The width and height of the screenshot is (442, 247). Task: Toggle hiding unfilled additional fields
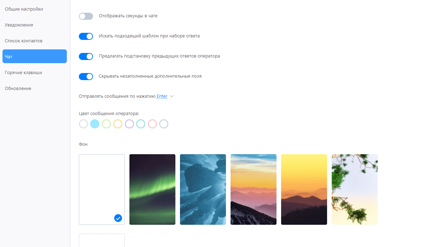[x=86, y=77]
